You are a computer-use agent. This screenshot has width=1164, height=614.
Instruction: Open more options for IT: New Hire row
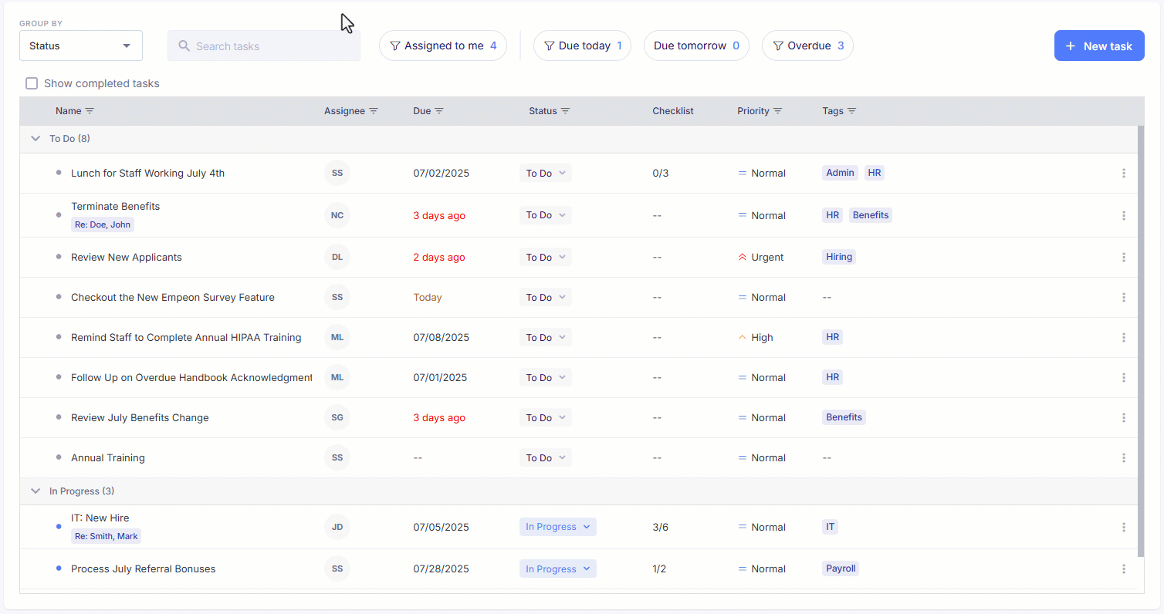pos(1124,527)
